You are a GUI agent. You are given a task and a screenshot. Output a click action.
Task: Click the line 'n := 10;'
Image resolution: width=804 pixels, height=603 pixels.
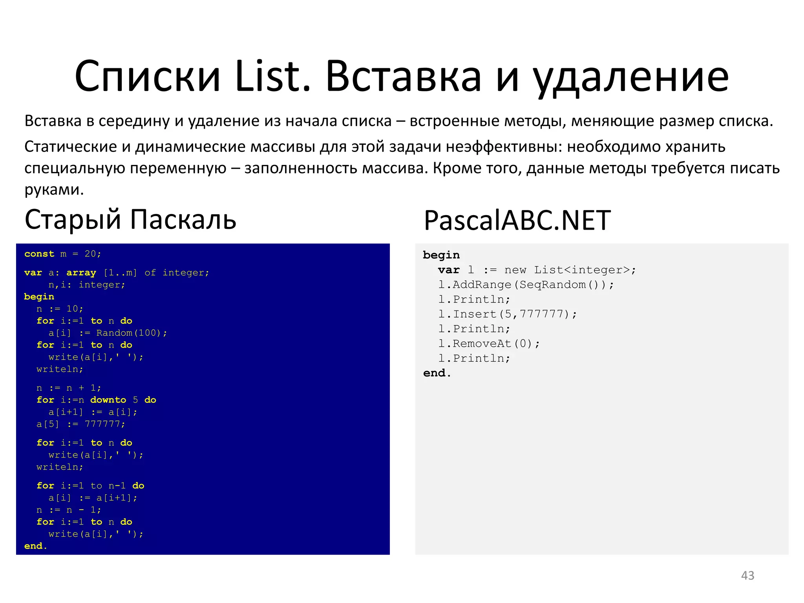[60, 309]
